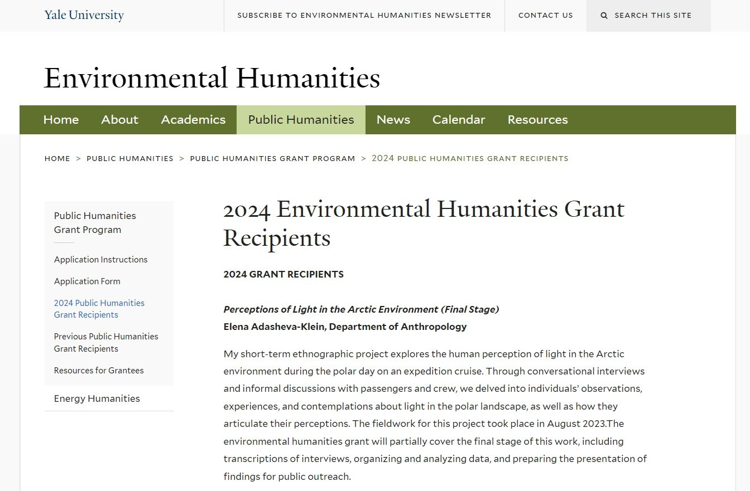Open Application Instructions in the sidebar
Viewport: 750px width, 491px height.
(x=100, y=259)
